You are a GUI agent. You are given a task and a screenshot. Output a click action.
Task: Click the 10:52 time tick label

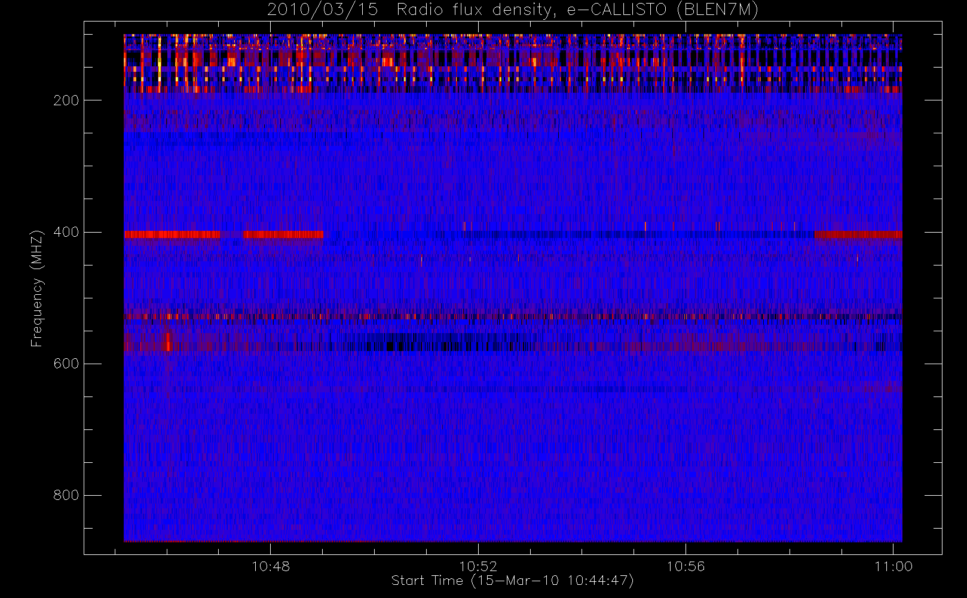pos(478,566)
